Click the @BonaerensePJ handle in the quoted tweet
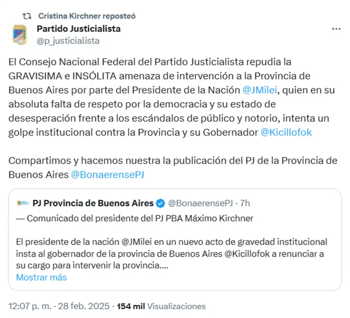 click(x=200, y=203)
